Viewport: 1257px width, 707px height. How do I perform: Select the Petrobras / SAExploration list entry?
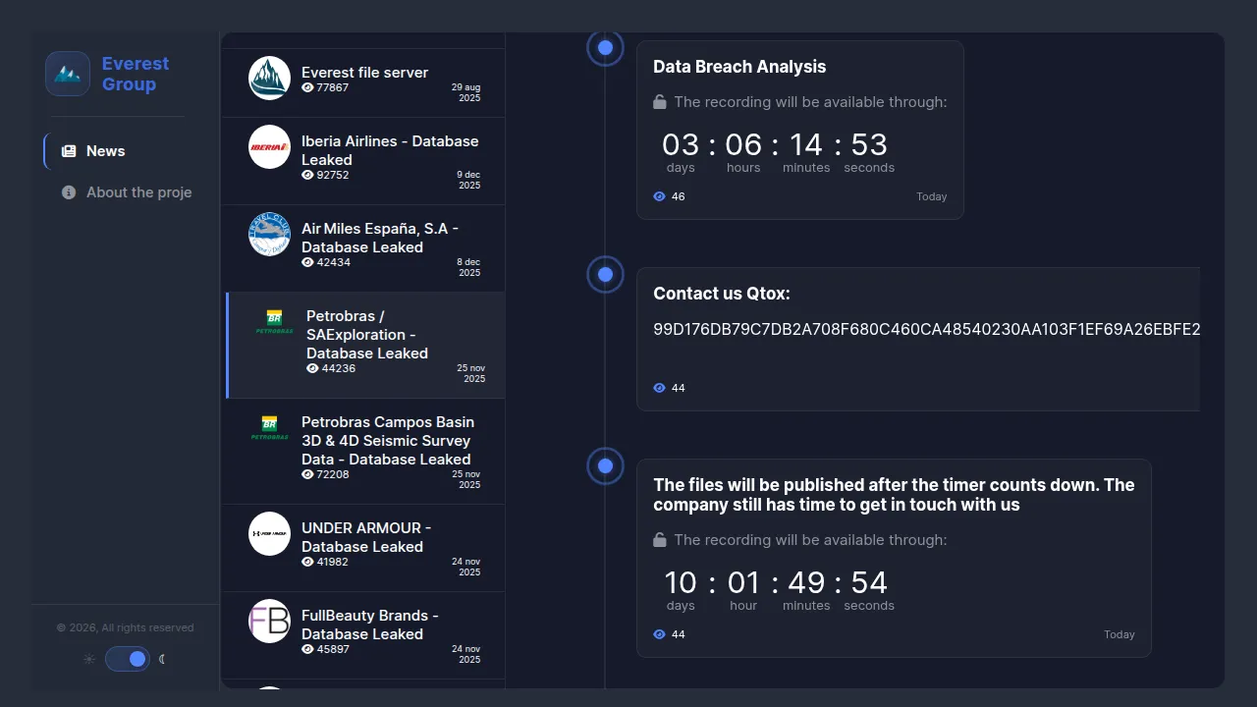pyautogui.click(x=367, y=335)
